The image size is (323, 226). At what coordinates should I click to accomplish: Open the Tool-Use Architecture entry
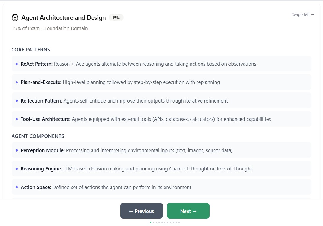[x=161, y=119]
